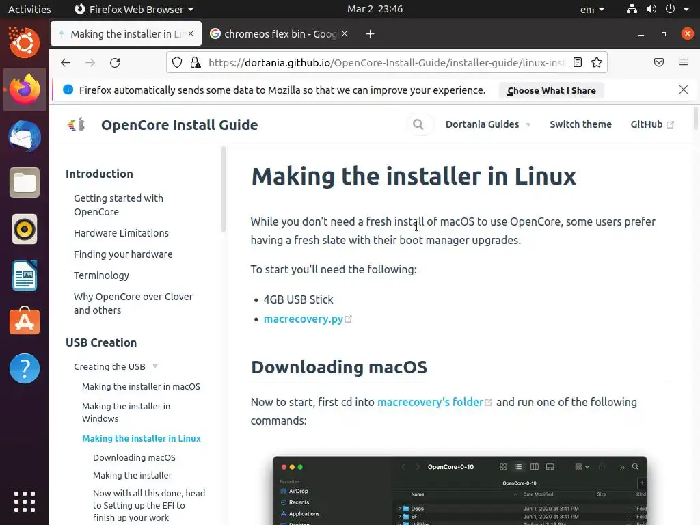
Task: Open Hardware Limitations page
Action: click(x=121, y=233)
